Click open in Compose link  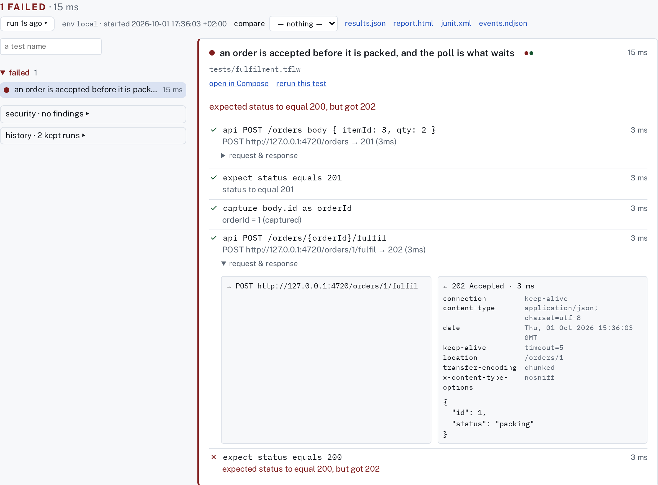[239, 84]
